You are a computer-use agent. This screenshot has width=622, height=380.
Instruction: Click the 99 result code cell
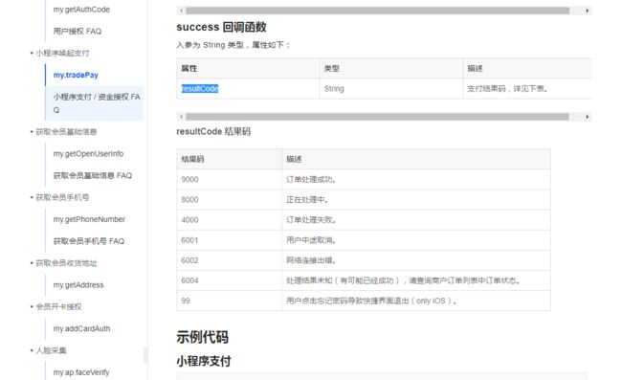(230, 301)
